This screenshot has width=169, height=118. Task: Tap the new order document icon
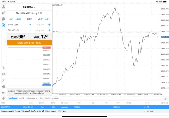click(x=3, y=25)
